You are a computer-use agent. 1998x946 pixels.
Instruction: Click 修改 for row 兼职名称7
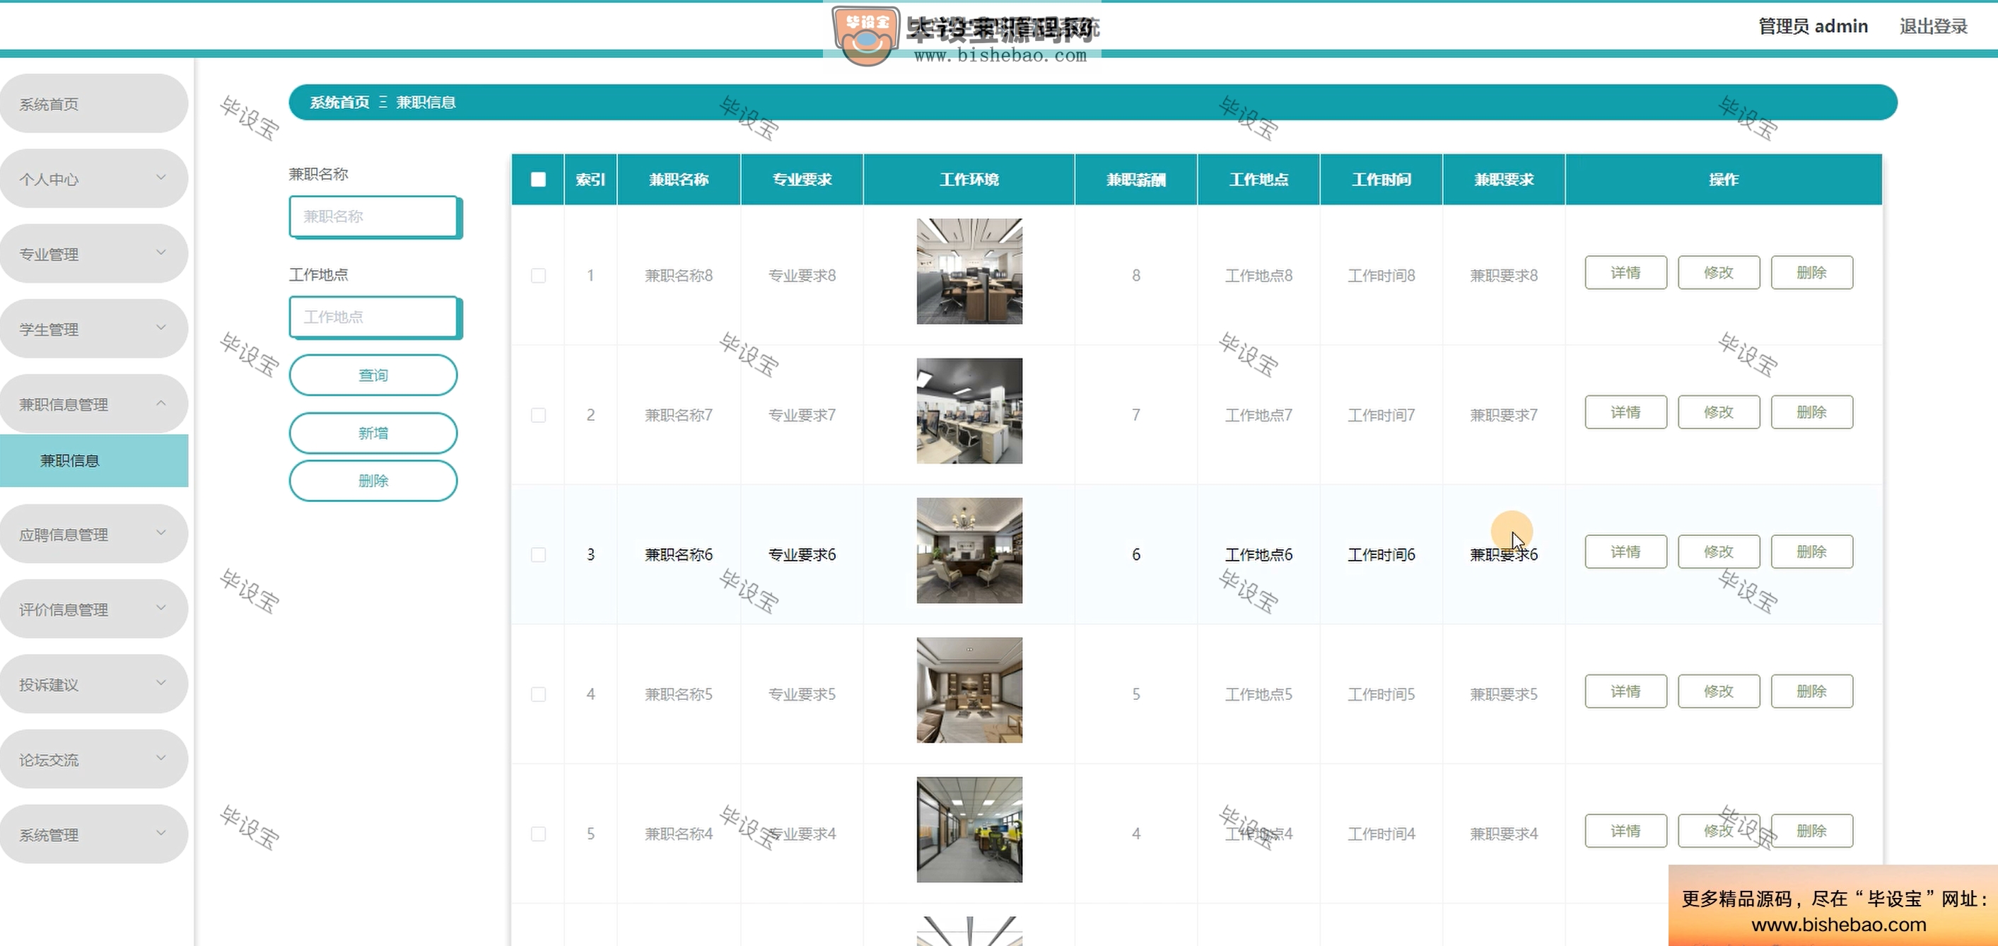[x=1719, y=412]
